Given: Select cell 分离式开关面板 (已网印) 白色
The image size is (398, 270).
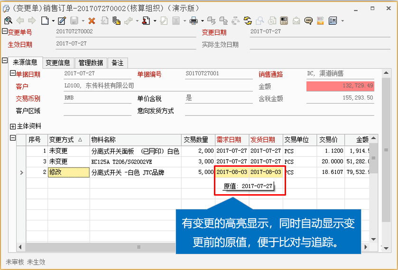Looking at the screenshot, I should (135, 151).
